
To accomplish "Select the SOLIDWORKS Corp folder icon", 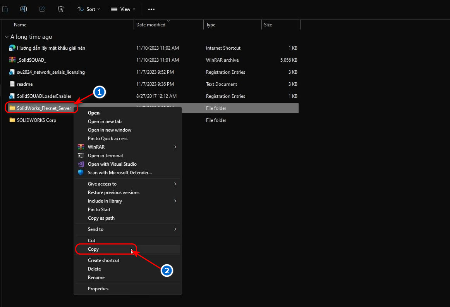I will [x=12, y=120].
